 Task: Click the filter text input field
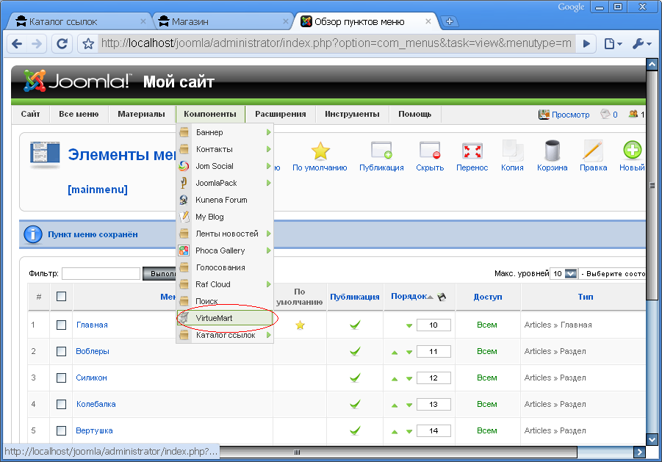click(x=101, y=273)
